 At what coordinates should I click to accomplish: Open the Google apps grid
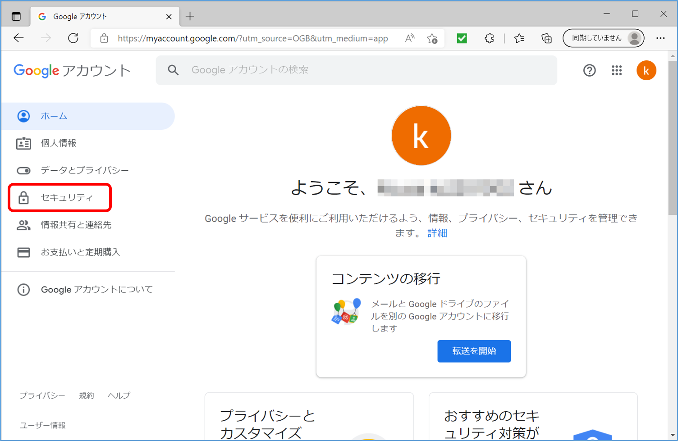click(617, 70)
